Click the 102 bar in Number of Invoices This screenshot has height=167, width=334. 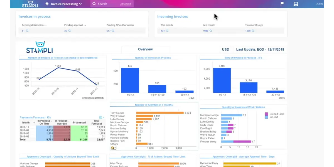[x=184, y=92]
